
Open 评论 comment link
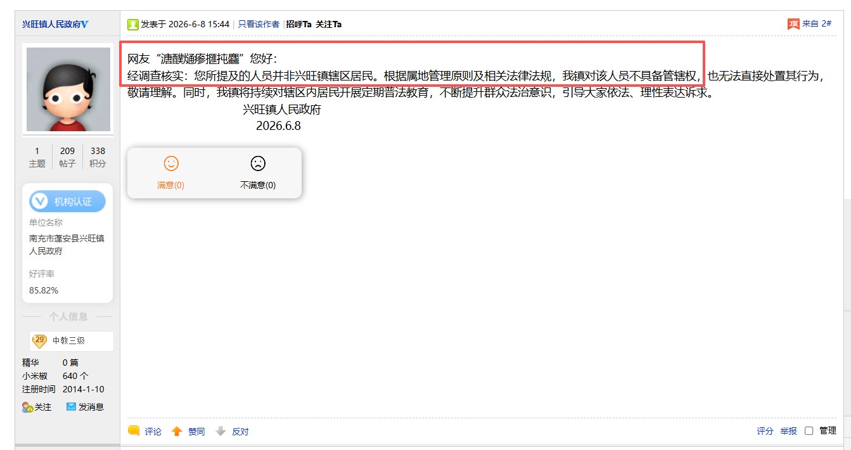pyautogui.click(x=153, y=432)
